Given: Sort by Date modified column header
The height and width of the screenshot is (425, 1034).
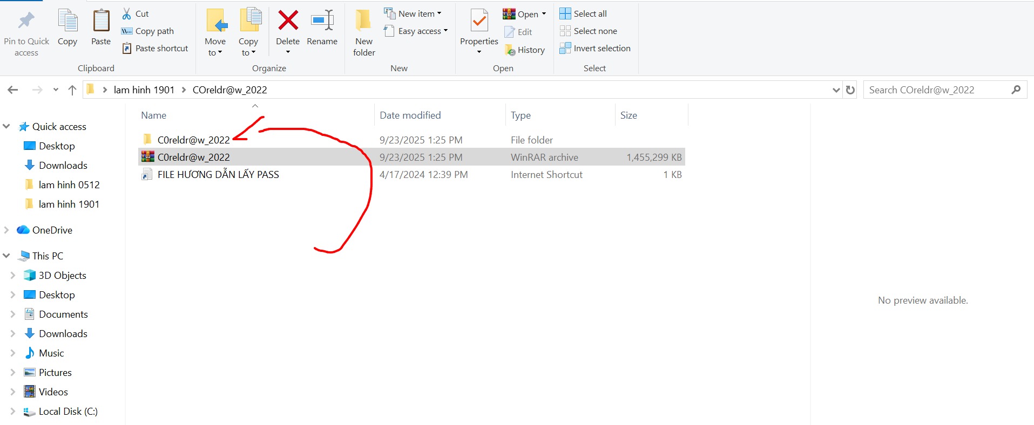Looking at the screenshot, I should tap(410, 115).
